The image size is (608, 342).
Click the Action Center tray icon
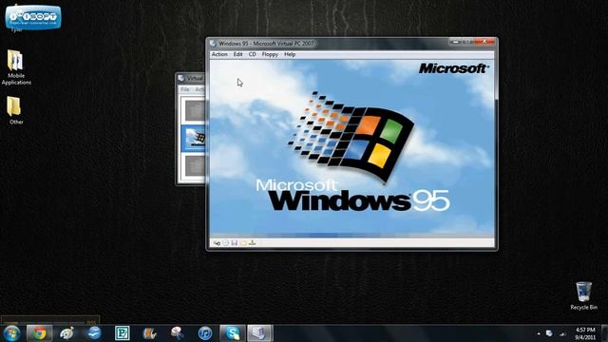549,333
